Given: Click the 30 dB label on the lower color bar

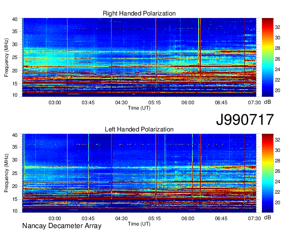Looking at the screenshot, I should point(277,150).
